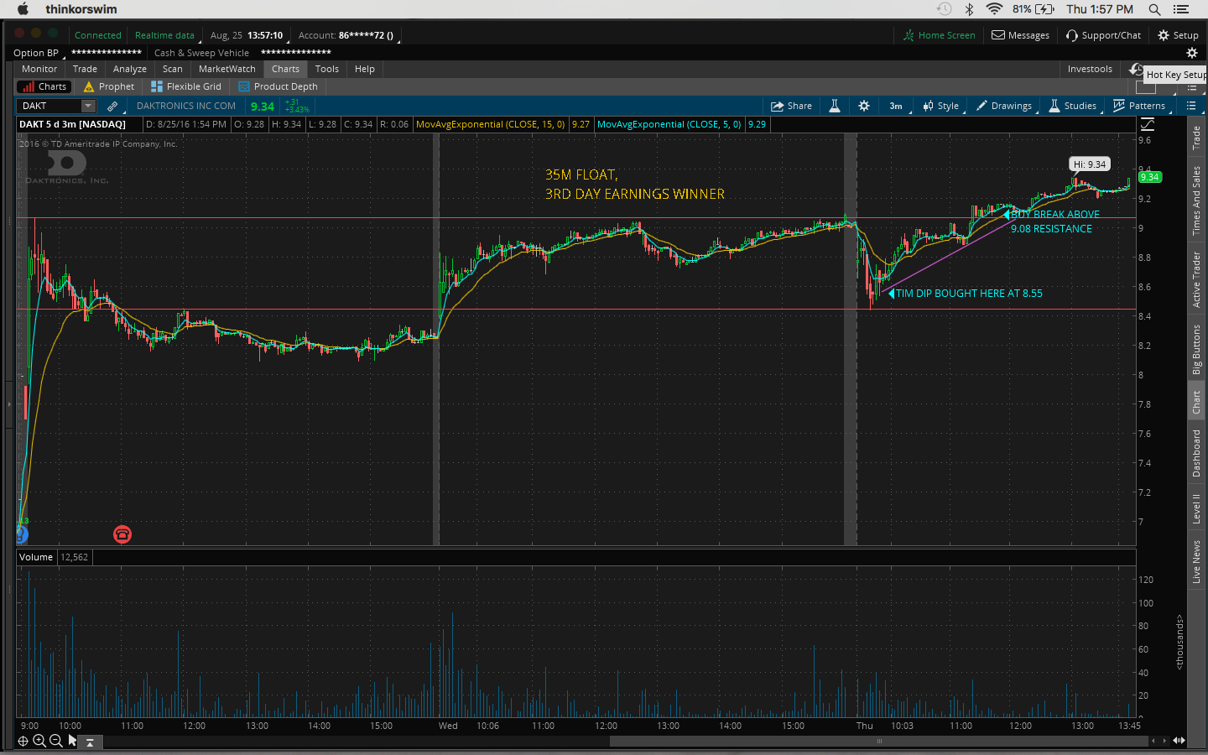Image resolution: width=1208 pixels, height=755 pixels.
Task: Open the Trade sidebar panel
Action: pyautogui.click(x=1196, y=138)
